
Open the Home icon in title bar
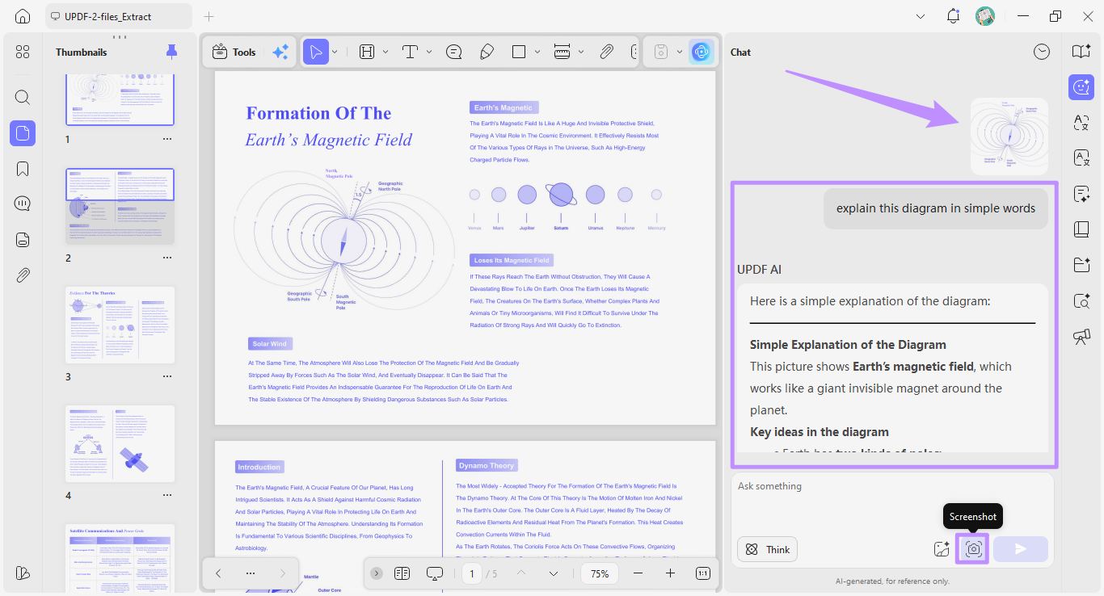coord(23,16)
